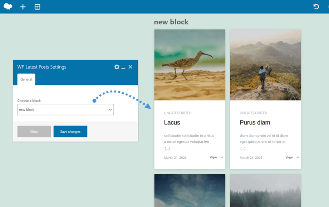Select the new block heading text
The width and height of the screenshot is (329, 207).
pos(171,22)
